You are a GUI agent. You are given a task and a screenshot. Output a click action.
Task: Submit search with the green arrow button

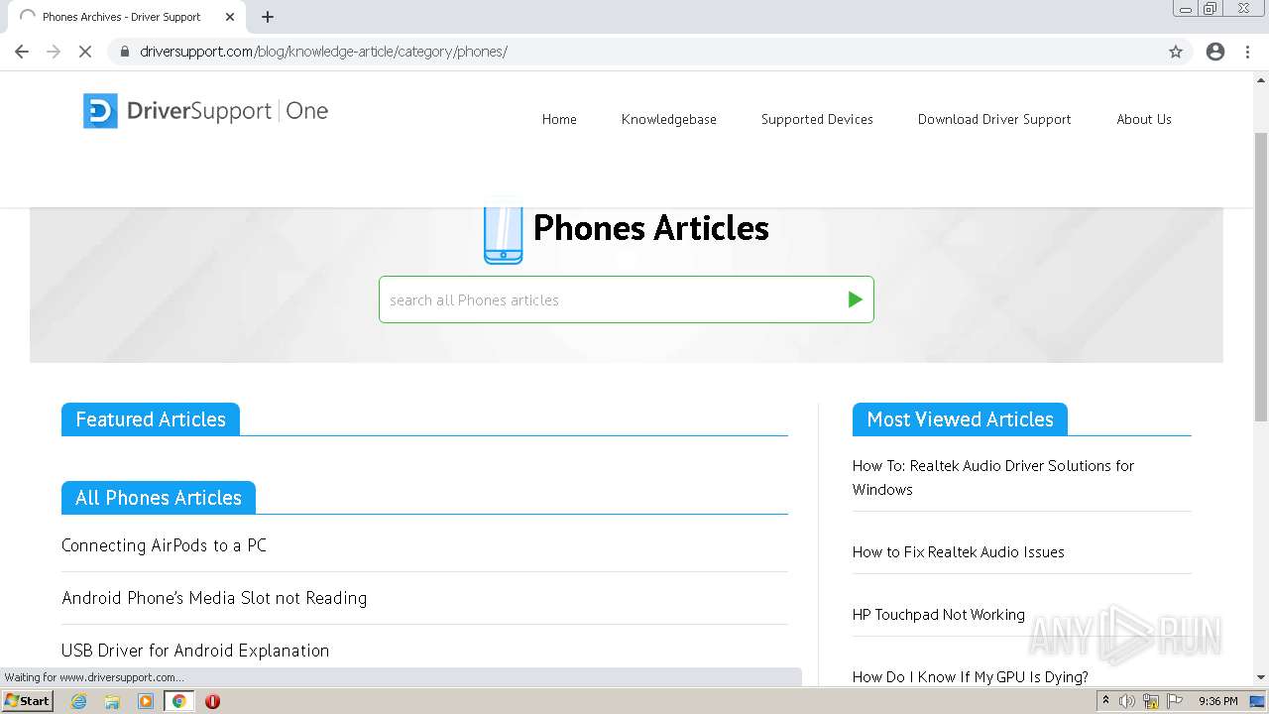pyautogui.click(x=855, y=299)
